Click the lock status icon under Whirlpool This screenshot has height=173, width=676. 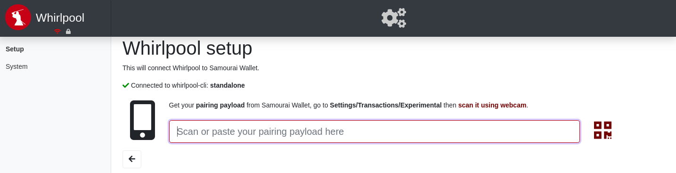[x=68, y=32]
